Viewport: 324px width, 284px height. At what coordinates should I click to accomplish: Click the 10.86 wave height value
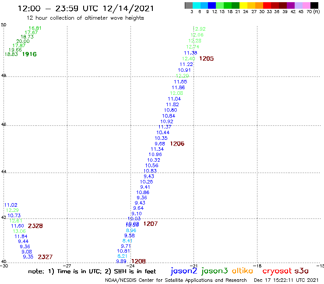coord(143,192)
